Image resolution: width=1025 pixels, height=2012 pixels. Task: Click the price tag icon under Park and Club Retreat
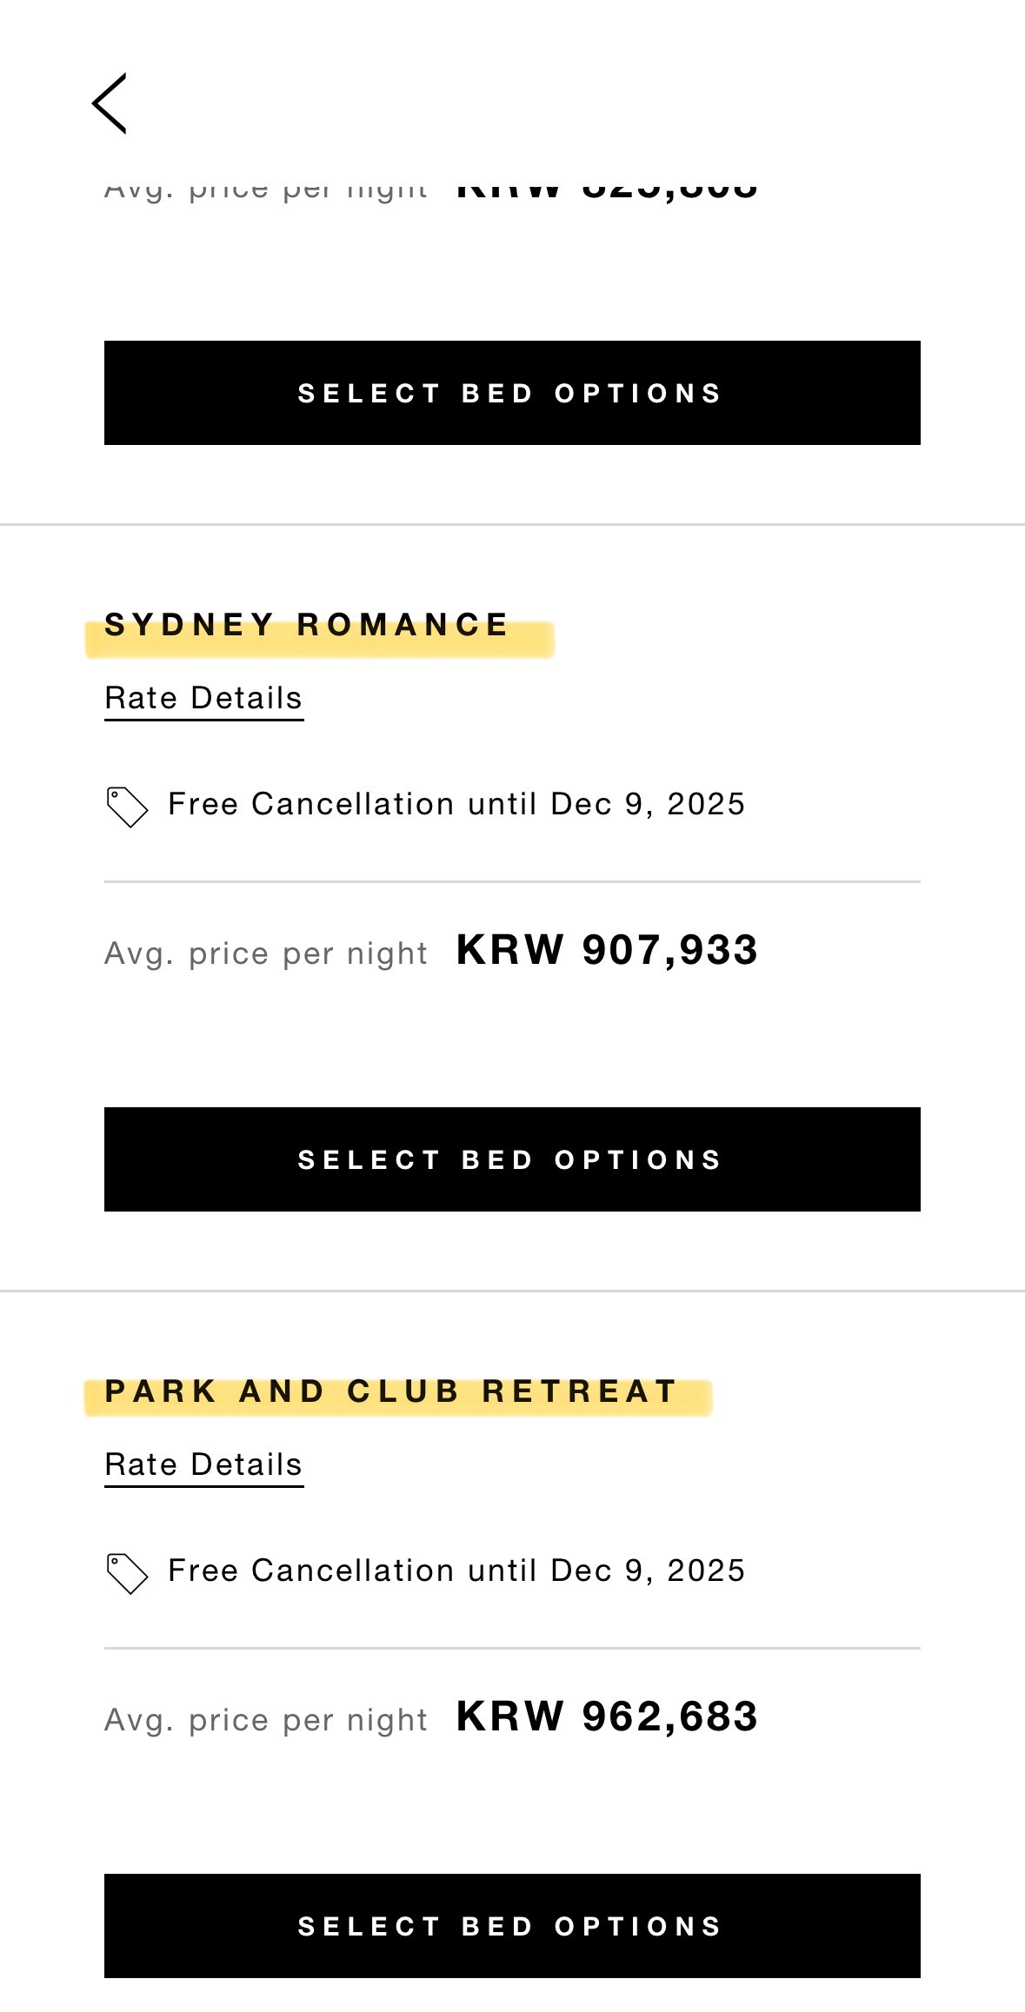click(x=127, y=1573)
